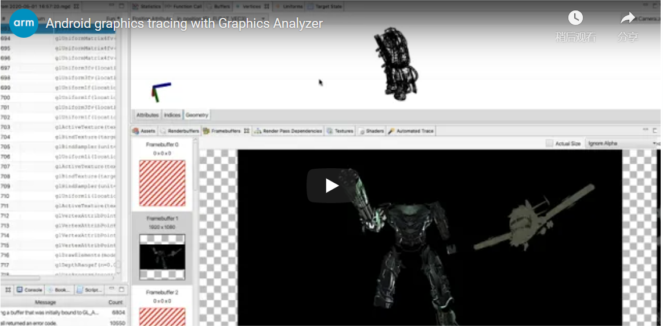The height and width of the screenshot is (326, 663).
Task: Click the arm channel logo
Action: point(24,23)
